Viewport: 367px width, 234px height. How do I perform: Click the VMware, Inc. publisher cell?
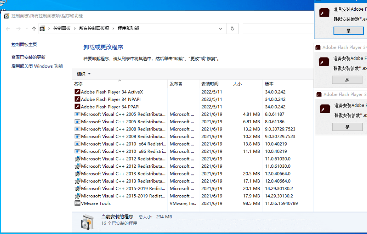point(183,203)
